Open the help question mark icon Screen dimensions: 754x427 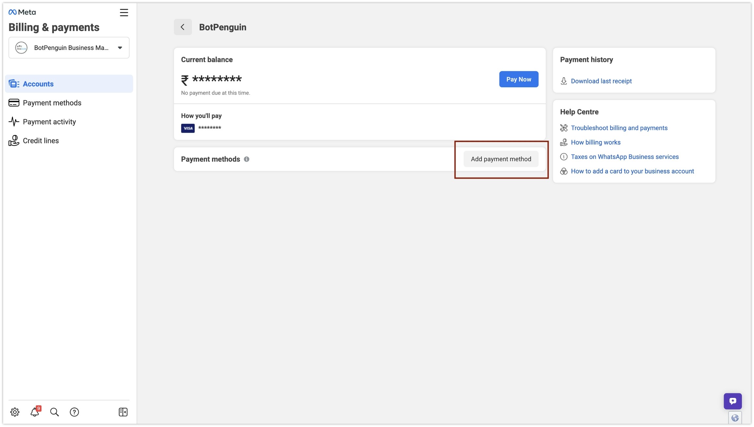click(74, 412)
